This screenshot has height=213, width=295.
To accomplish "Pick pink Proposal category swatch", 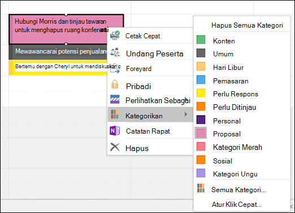I will click(201, 133).
